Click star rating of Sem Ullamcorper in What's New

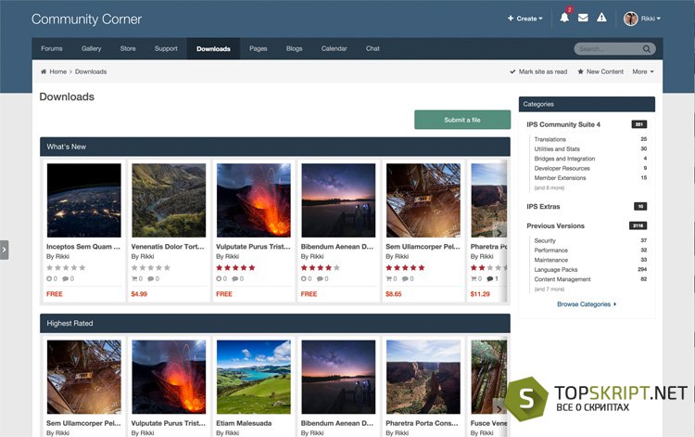tap(405, 267)
